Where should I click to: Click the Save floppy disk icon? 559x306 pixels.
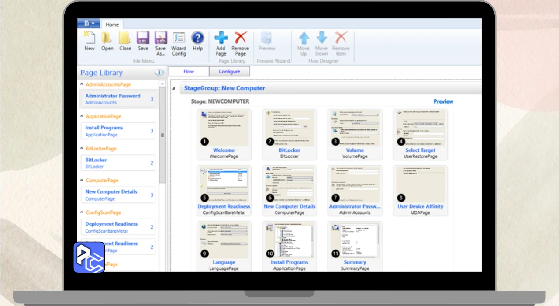pyautogui.click(x=143, y=38)
